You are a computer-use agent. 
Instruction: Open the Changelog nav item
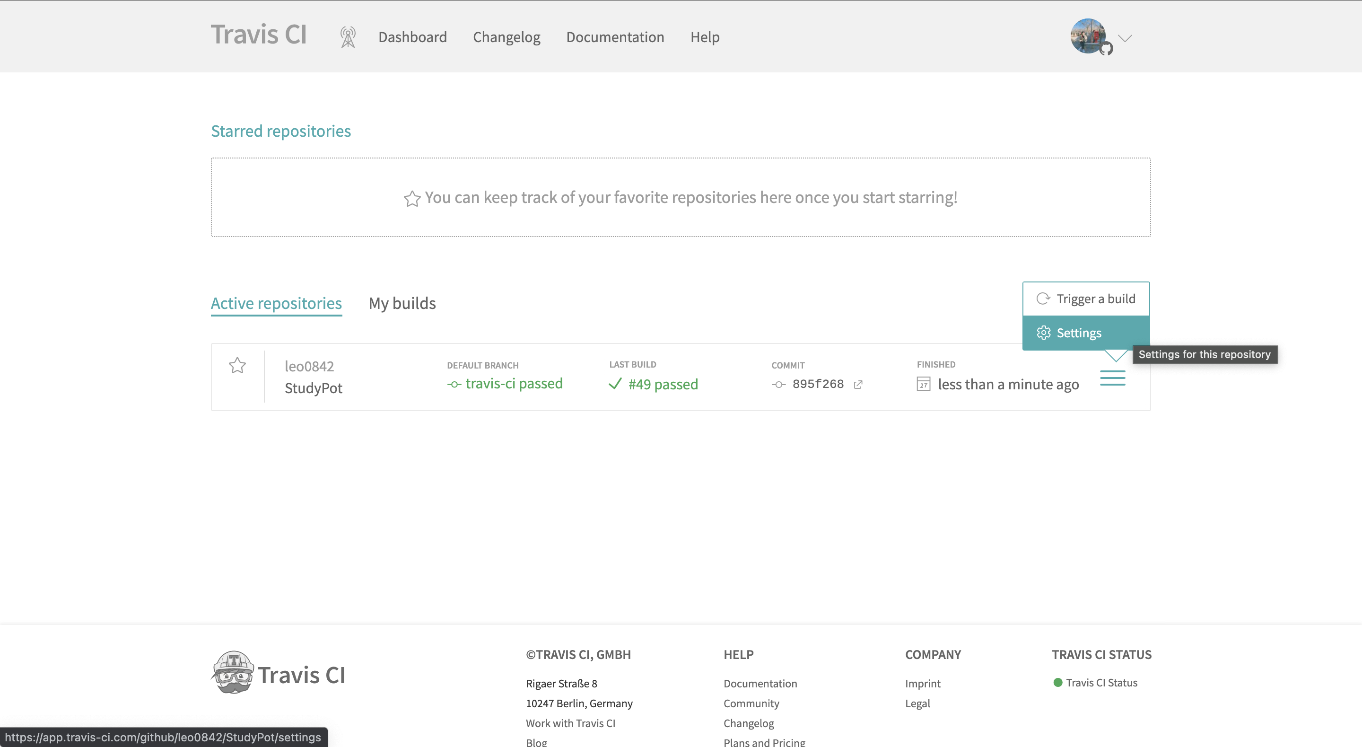coord(506,37)
